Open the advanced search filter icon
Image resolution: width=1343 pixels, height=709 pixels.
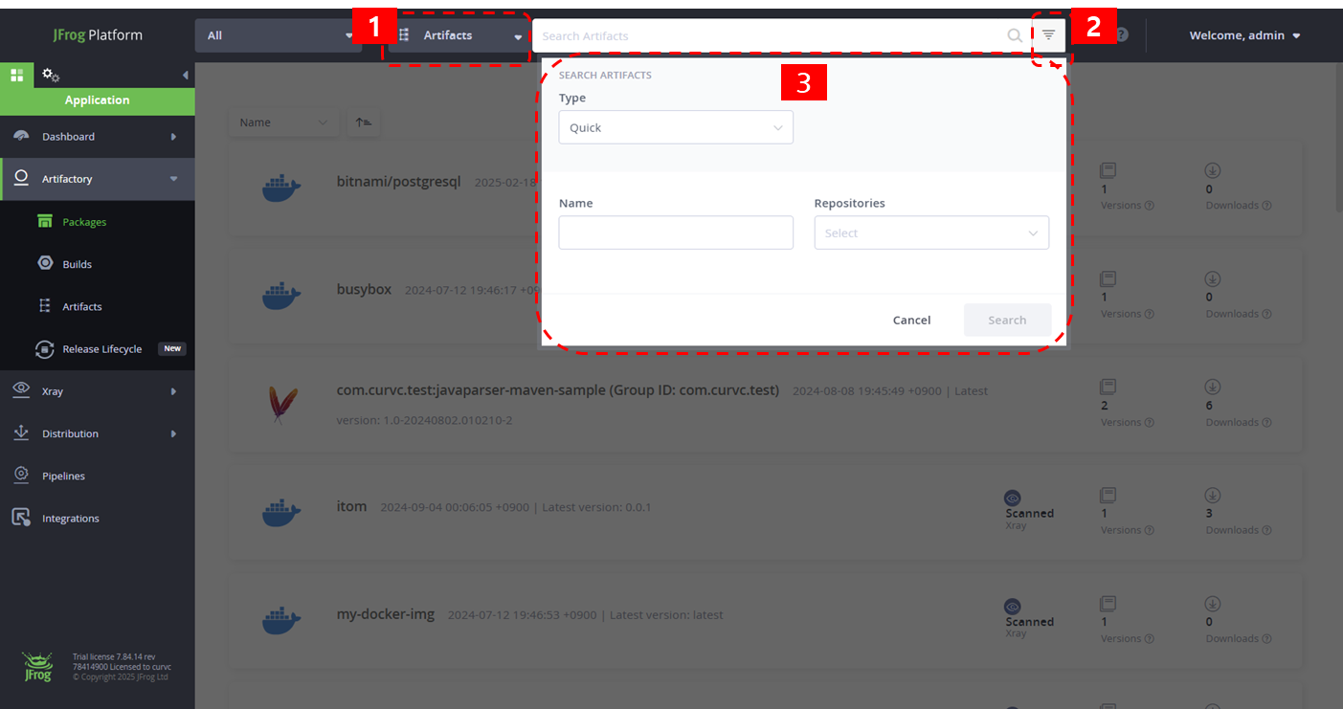pyautogui.click(x=1049, y=35)
